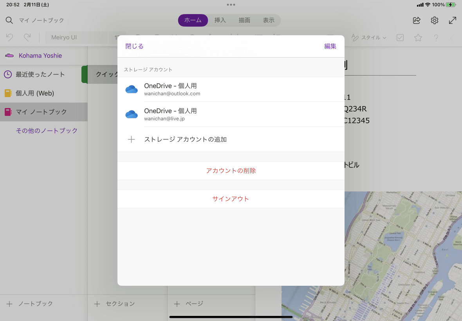Image resolution: width=462 pixels, height=321 pixels.
Task: Switch to the 挿入 tab
Action: pyautogui.click(x=220, y=20)
